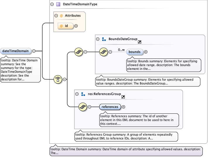Screen dimensions: 208x157
Task: Select the bounds element node
Action: coord(134,52)
